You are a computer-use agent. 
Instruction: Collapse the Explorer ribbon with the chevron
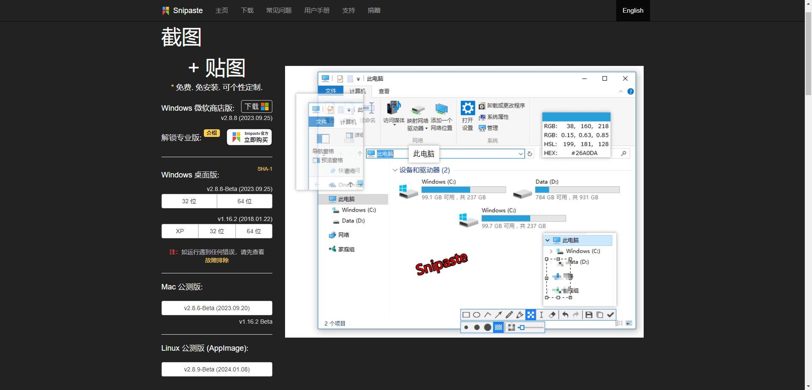coord(621,91)
